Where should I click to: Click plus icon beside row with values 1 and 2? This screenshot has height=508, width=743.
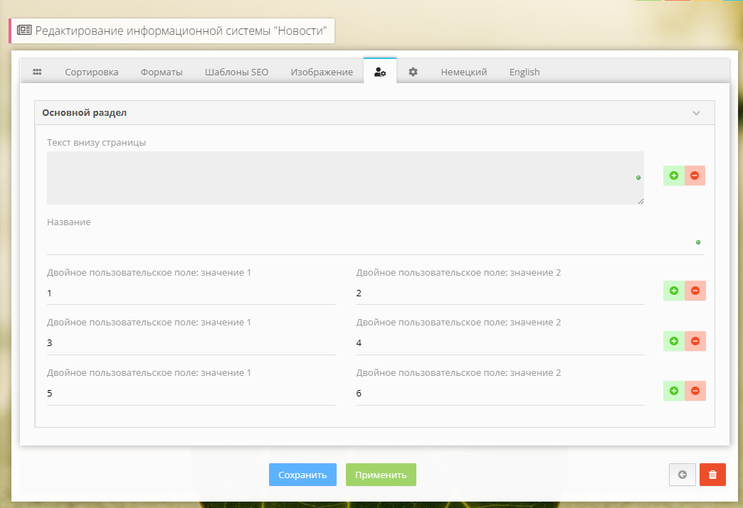click(674, 291)
